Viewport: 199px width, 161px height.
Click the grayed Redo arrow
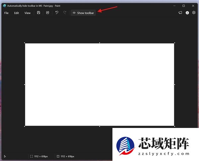coord(65,13)
